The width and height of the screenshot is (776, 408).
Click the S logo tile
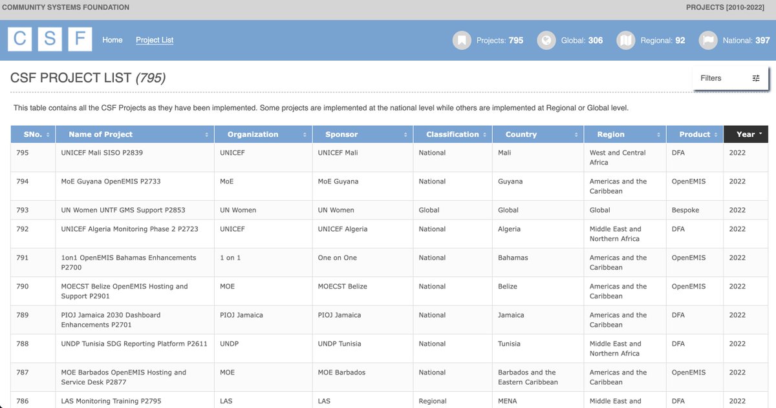point(50,39)
